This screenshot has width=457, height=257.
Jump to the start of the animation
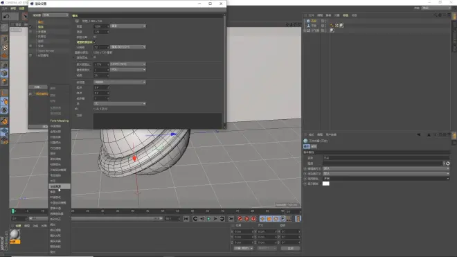186,219
